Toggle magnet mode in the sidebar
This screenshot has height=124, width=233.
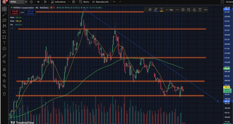4,69
